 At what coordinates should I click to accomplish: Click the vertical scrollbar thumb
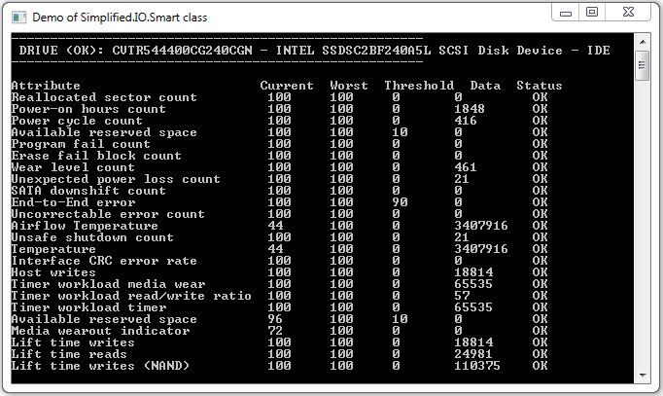(643, 65)
